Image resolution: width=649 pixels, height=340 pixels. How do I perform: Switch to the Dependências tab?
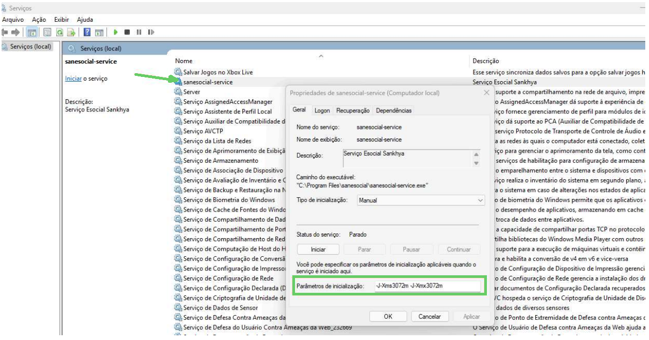coord(394,110)
